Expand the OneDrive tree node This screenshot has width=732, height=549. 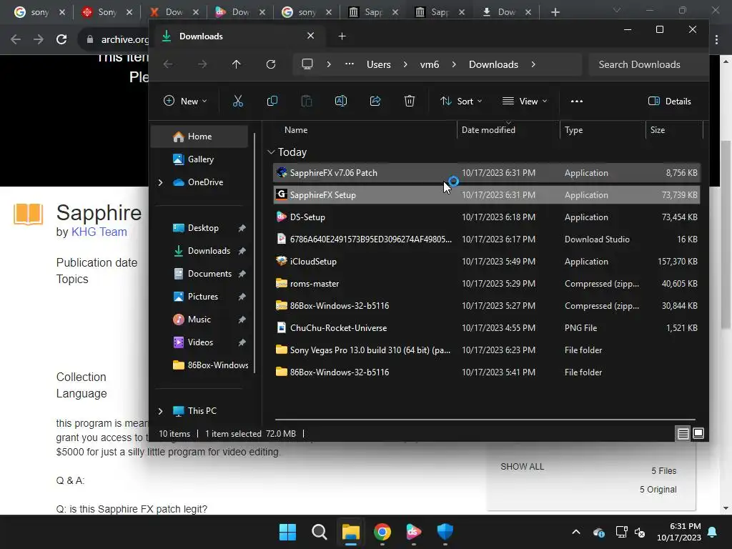[160, 182]
